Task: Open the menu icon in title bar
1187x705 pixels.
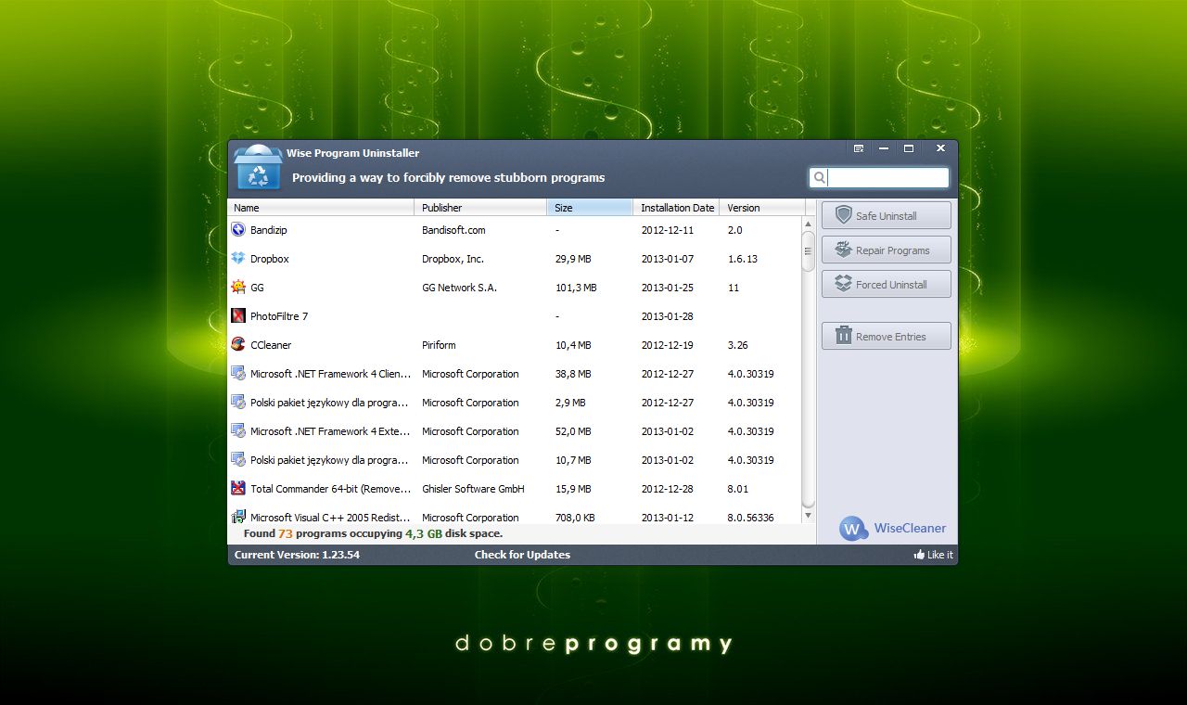Action: tap(859, 148)
